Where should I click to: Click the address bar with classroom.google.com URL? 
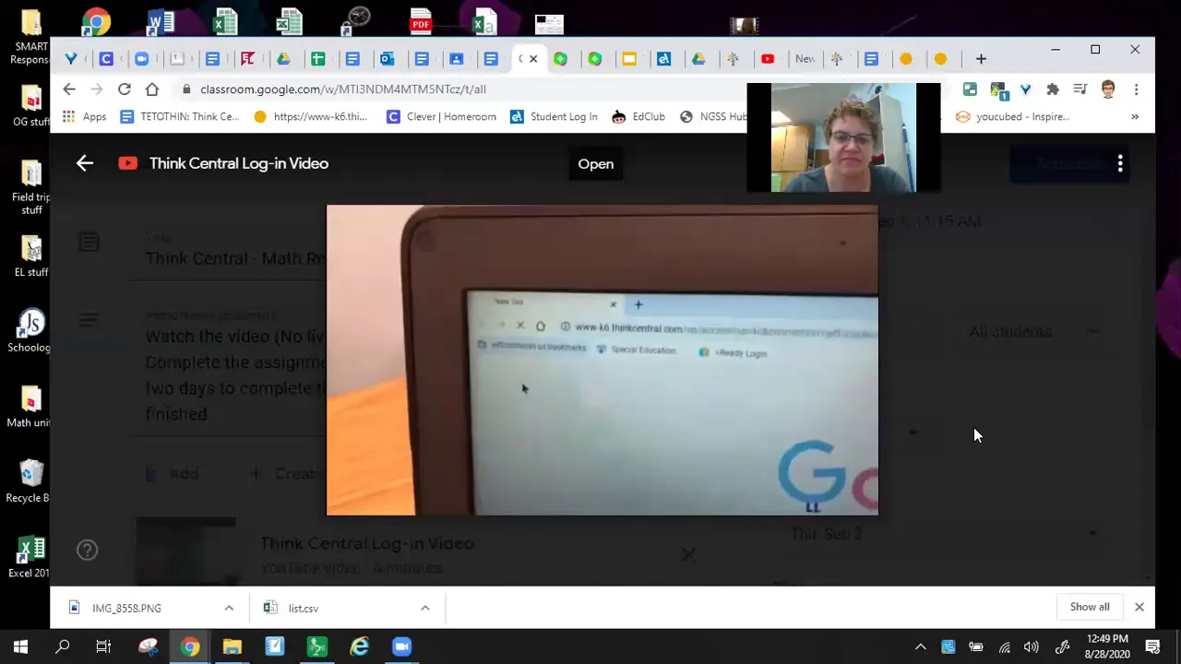461,89
